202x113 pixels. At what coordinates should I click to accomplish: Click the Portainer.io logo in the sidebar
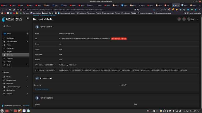tap(12, 19)
